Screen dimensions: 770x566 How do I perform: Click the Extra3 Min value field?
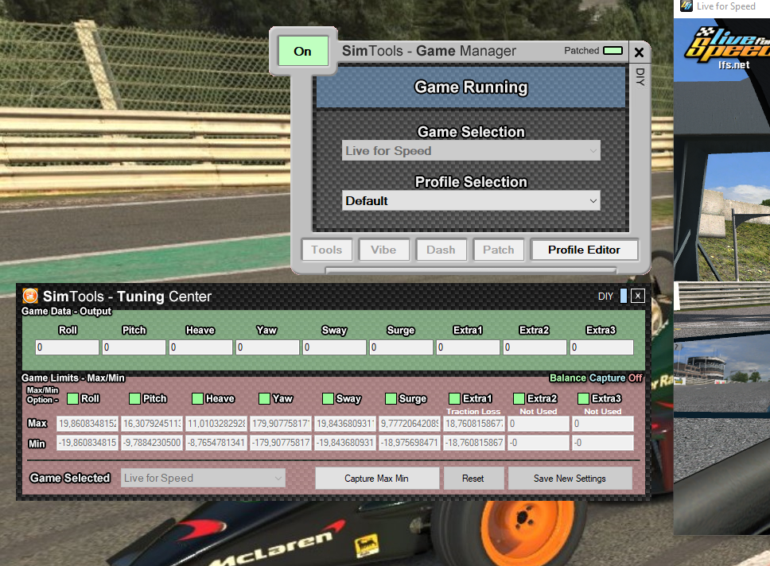click(603, 443)
